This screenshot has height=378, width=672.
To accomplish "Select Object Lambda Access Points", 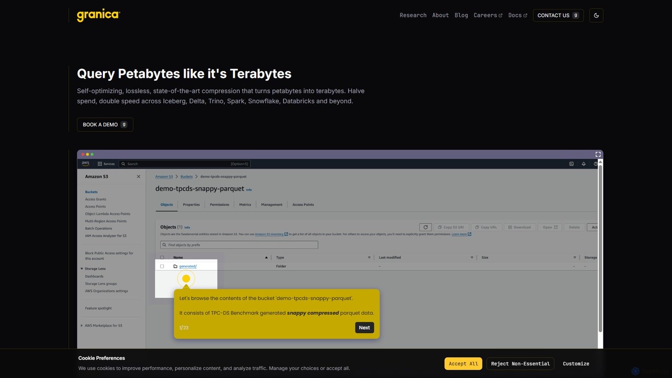I will coord(108,214).
